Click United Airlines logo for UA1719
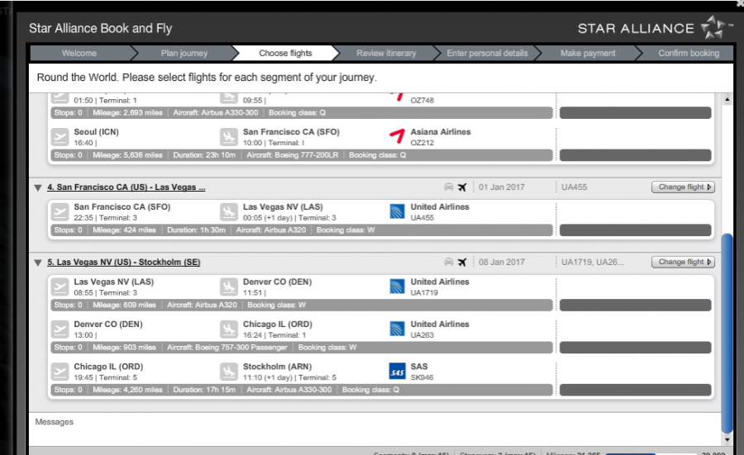Screen dimensions: 744x455 (x=397, y=287)
